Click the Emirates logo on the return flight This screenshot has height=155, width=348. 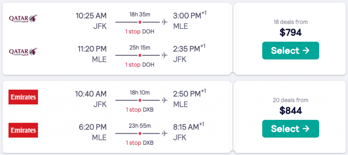[x=23, y=130]
